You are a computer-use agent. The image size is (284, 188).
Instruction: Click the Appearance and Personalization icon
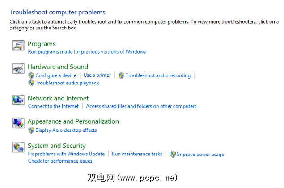(x=18, y=123)
